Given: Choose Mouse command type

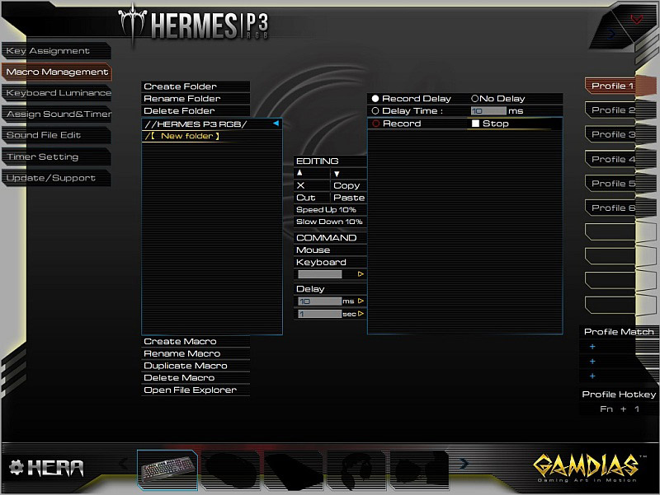Looking at the screenshot, I should (330, 250).
